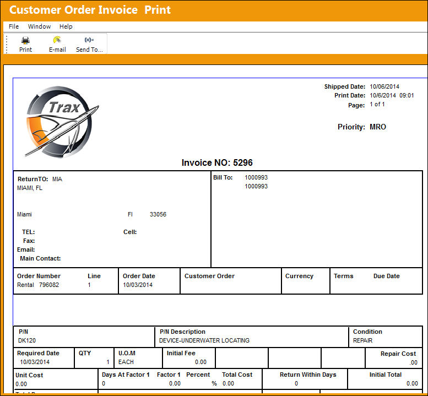Click the Shipped Date value 10/06/2014
Viewport: 428px width, 396px height.
pyautogui.click(x=384, y=87)
